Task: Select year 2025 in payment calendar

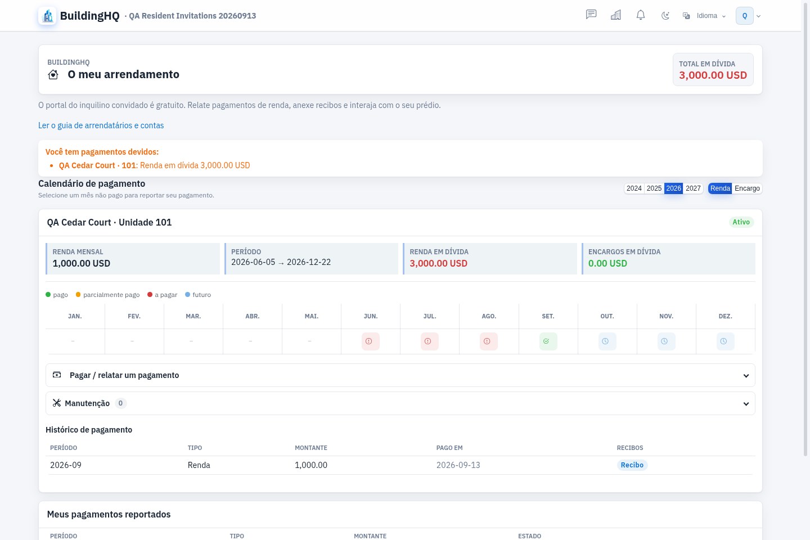Action: (654, 188)
